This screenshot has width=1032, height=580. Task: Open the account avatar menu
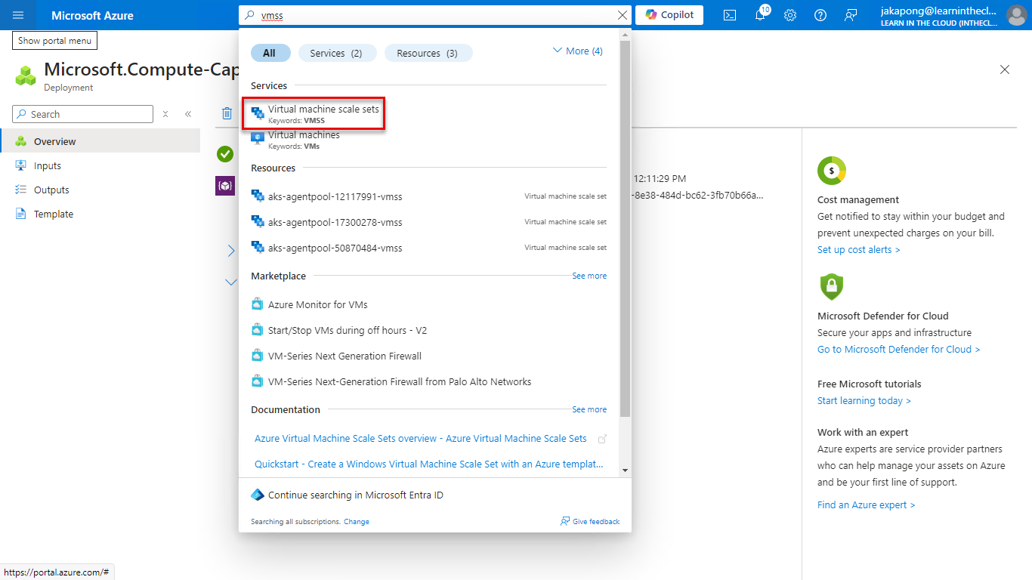tap(1016, 15)
